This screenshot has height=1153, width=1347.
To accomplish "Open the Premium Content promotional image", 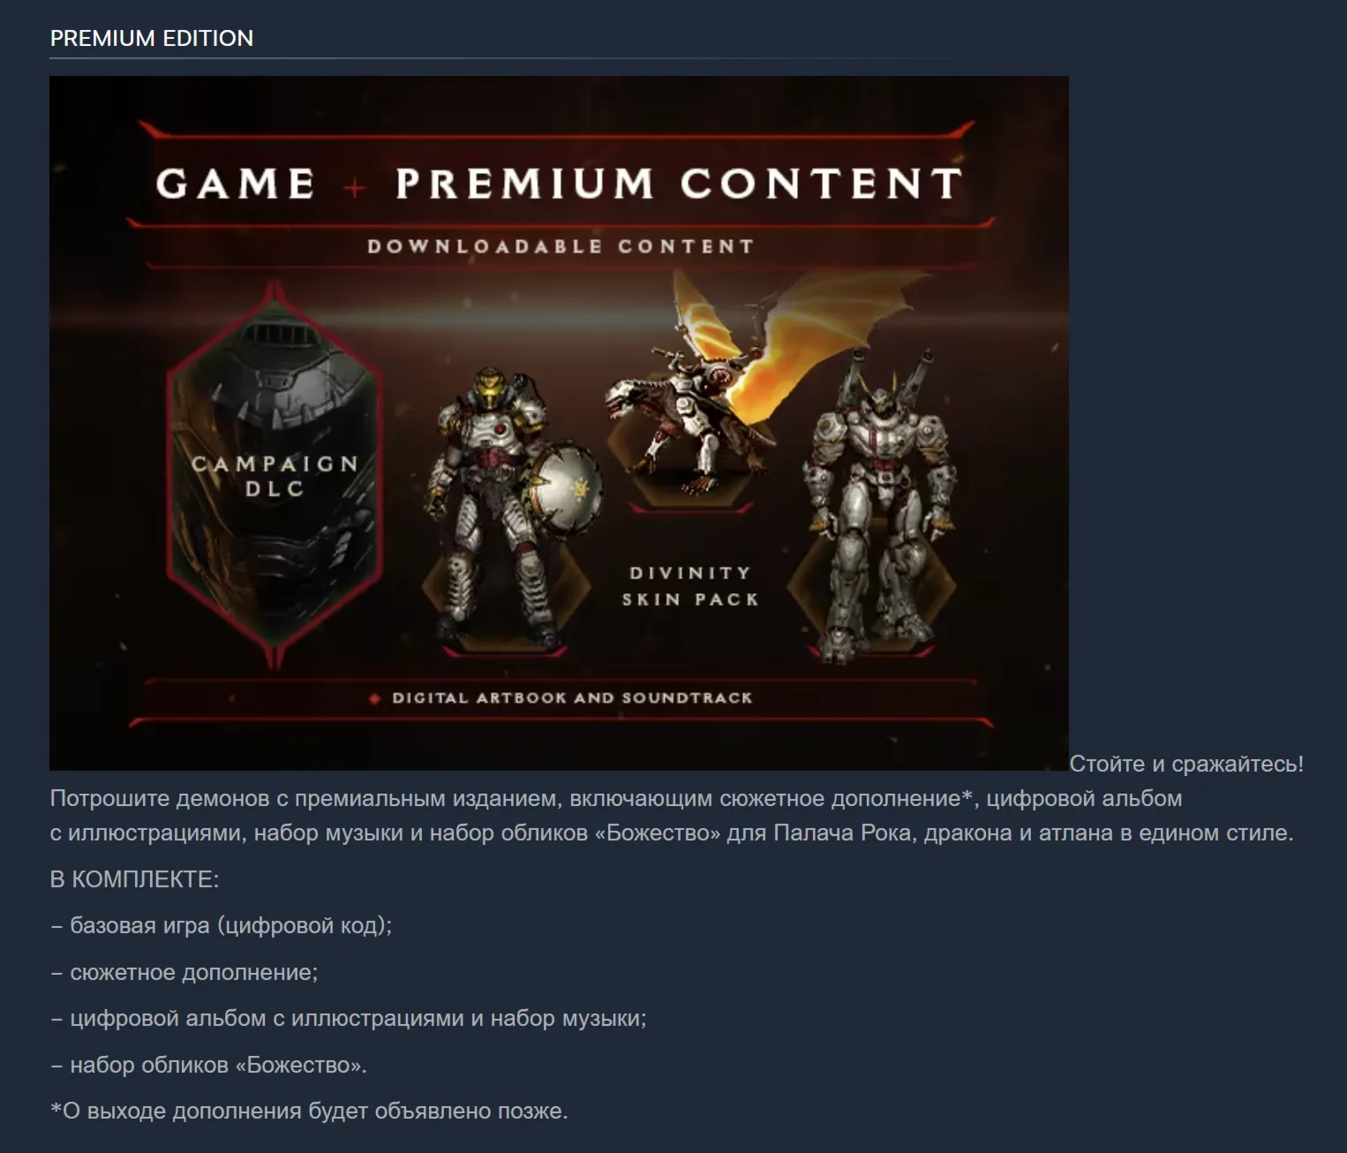I will click(559, 423).
